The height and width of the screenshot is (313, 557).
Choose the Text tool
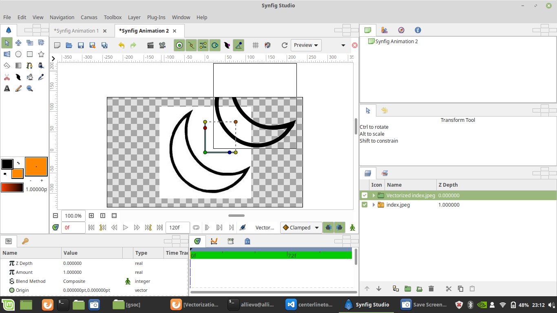point(7,88)
